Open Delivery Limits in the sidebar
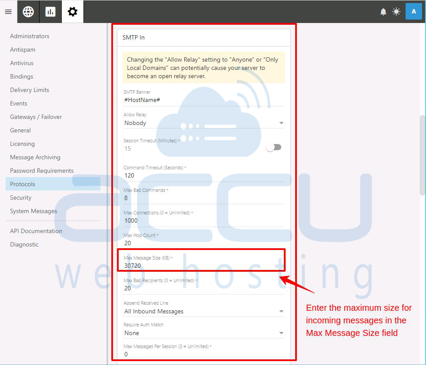 click(30, 90)
